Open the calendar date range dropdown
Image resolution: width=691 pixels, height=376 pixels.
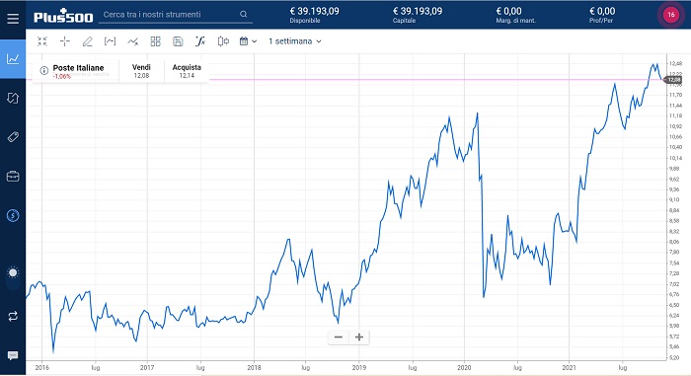248,41
